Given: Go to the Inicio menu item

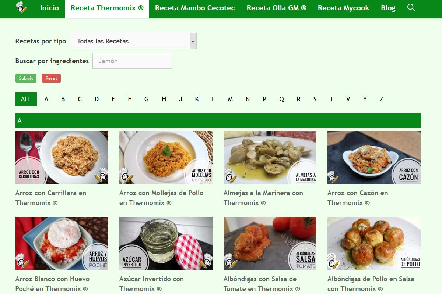Looking at the screenshot, I should (x=49, y=8).
